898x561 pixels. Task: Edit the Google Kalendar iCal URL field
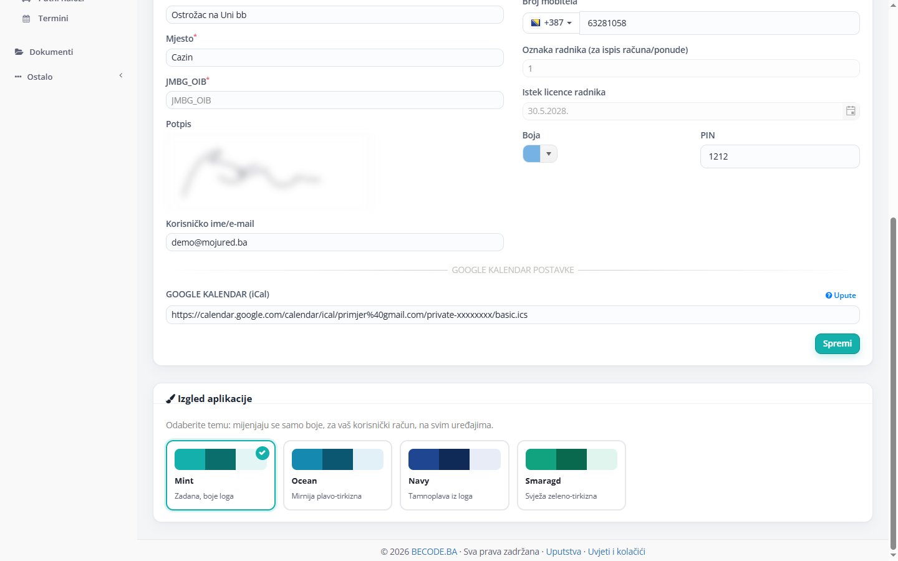click(513, 315)
